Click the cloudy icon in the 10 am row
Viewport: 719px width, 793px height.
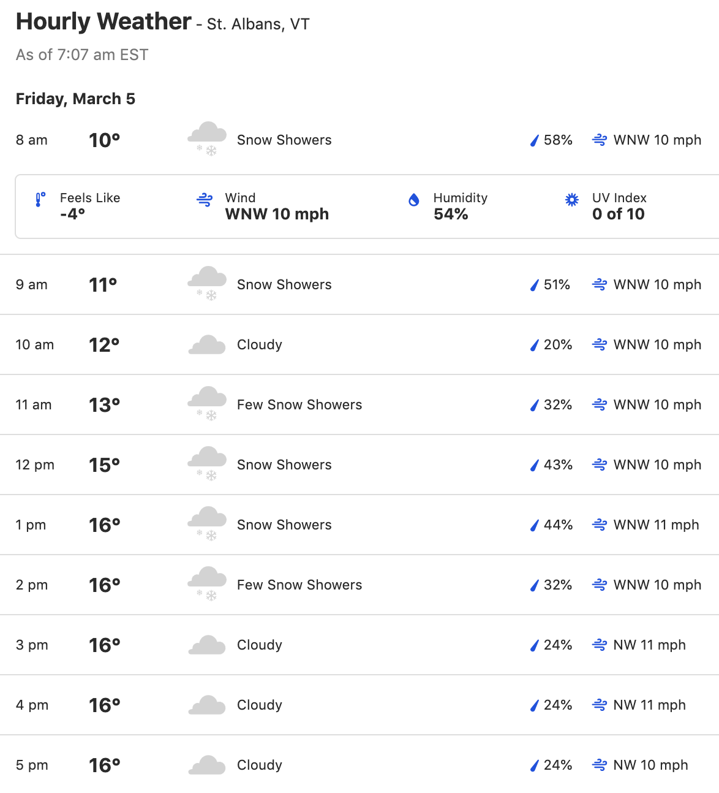(207, 344)
